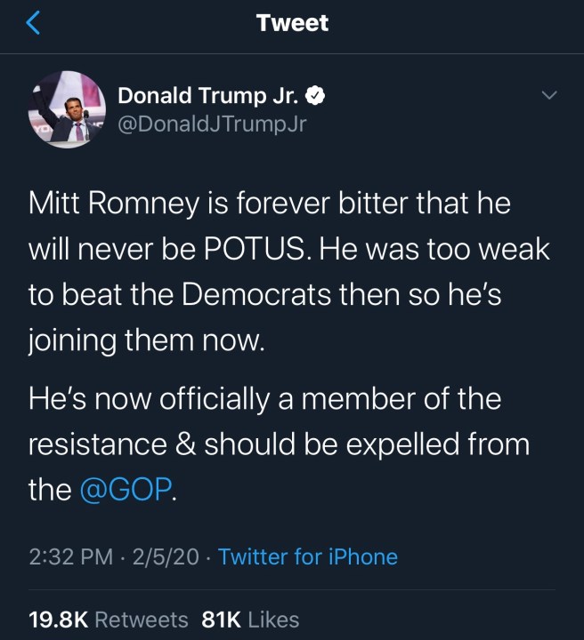Click the 2:32 PM timestamp
Screen dimensions: 584x640
69,557
